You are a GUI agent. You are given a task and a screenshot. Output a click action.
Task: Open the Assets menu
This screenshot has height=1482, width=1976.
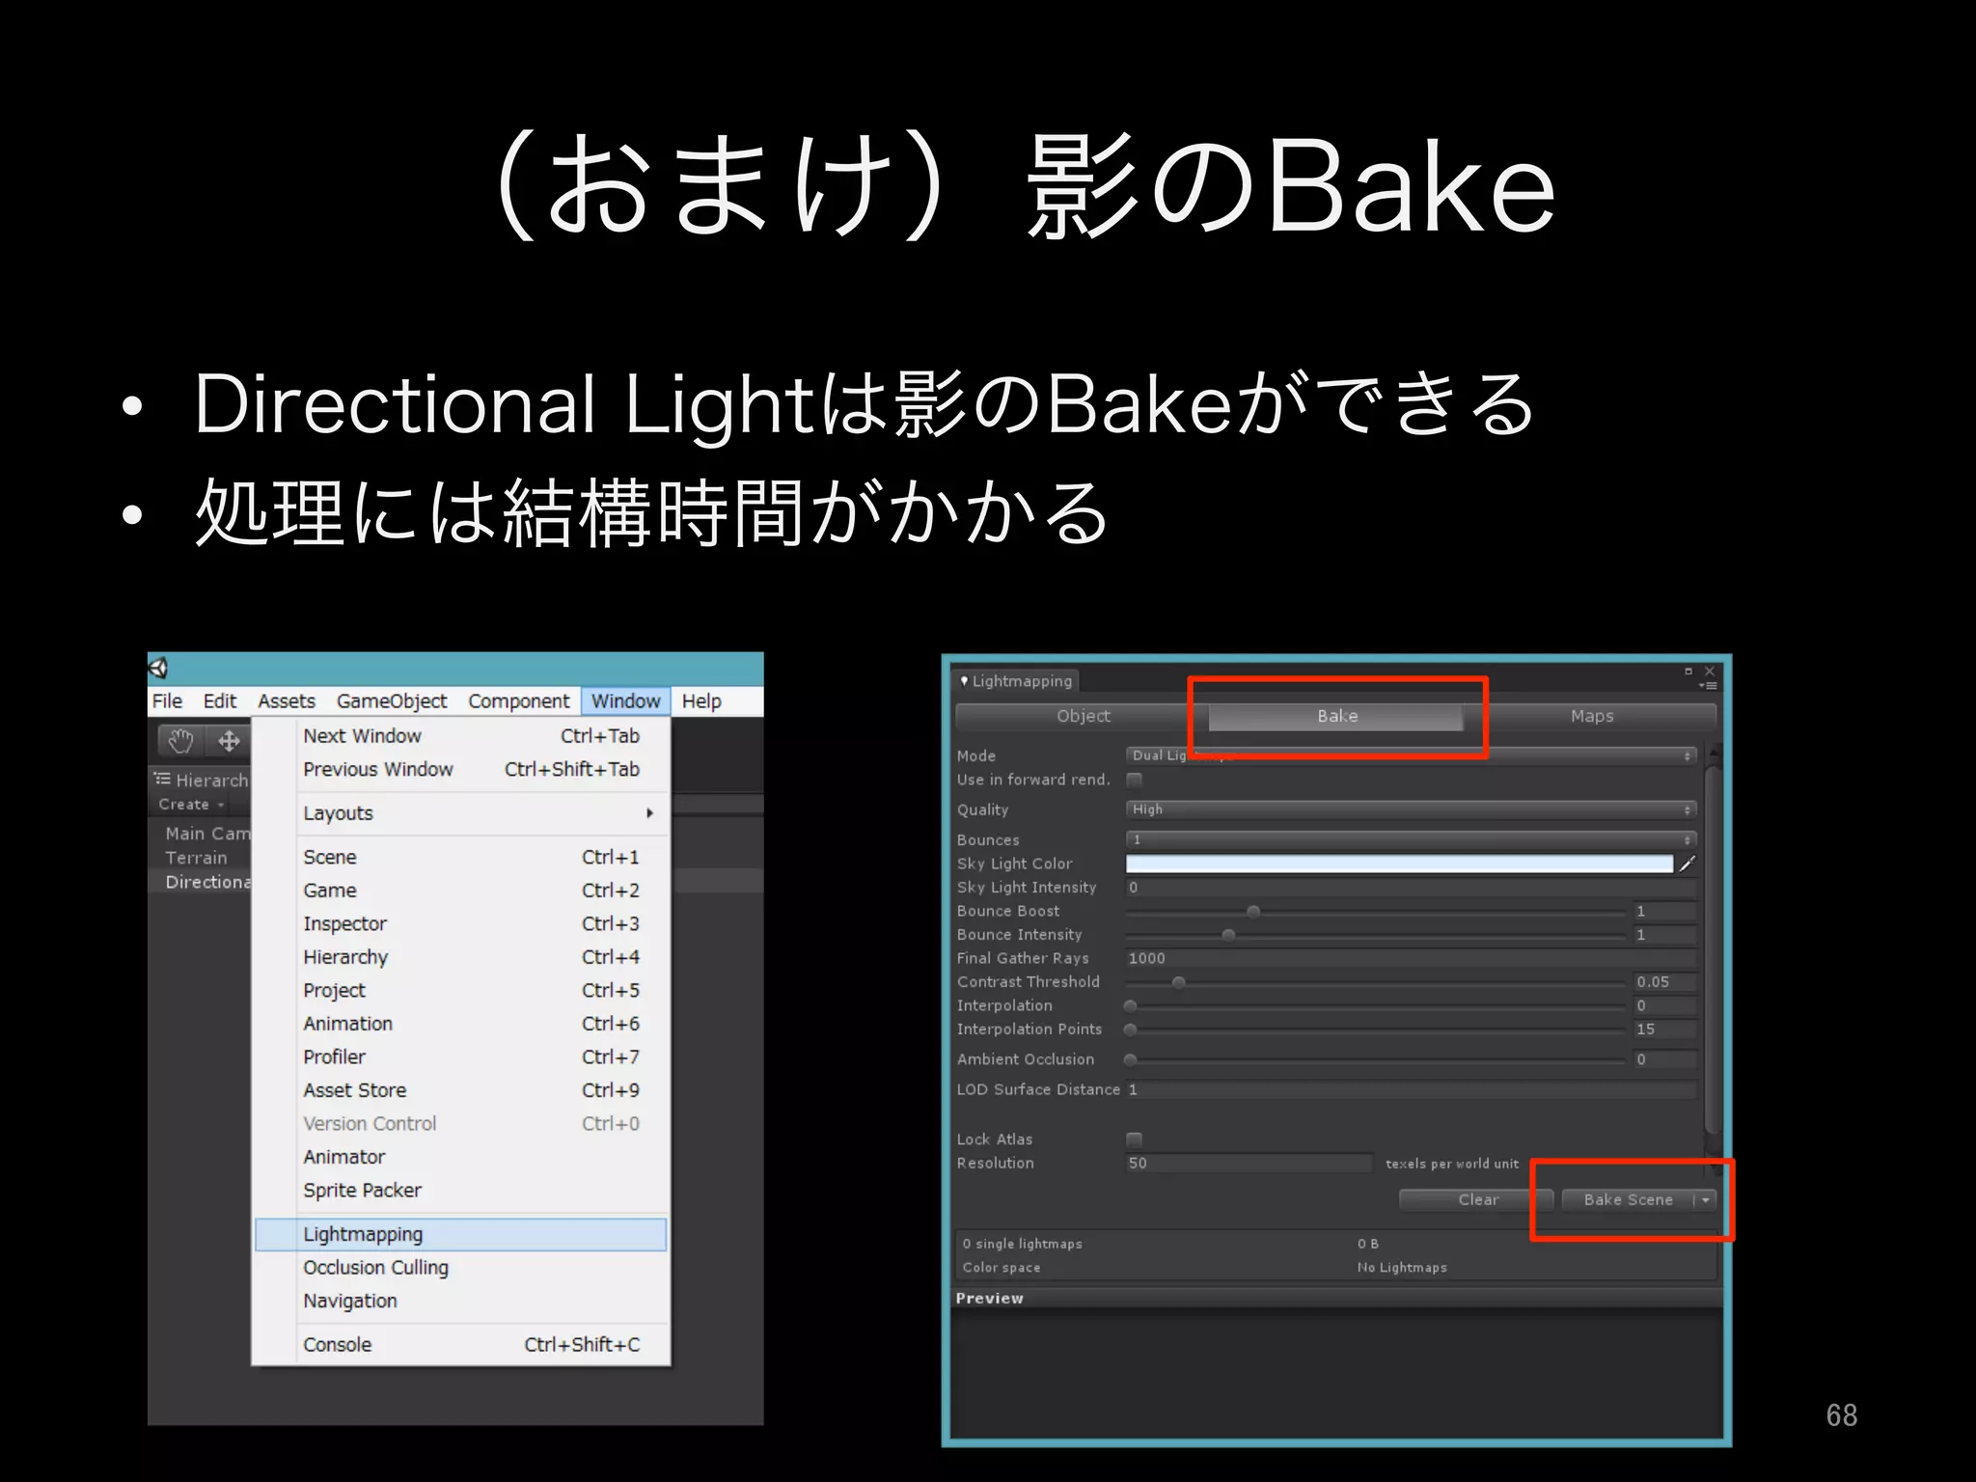[287, 701]
